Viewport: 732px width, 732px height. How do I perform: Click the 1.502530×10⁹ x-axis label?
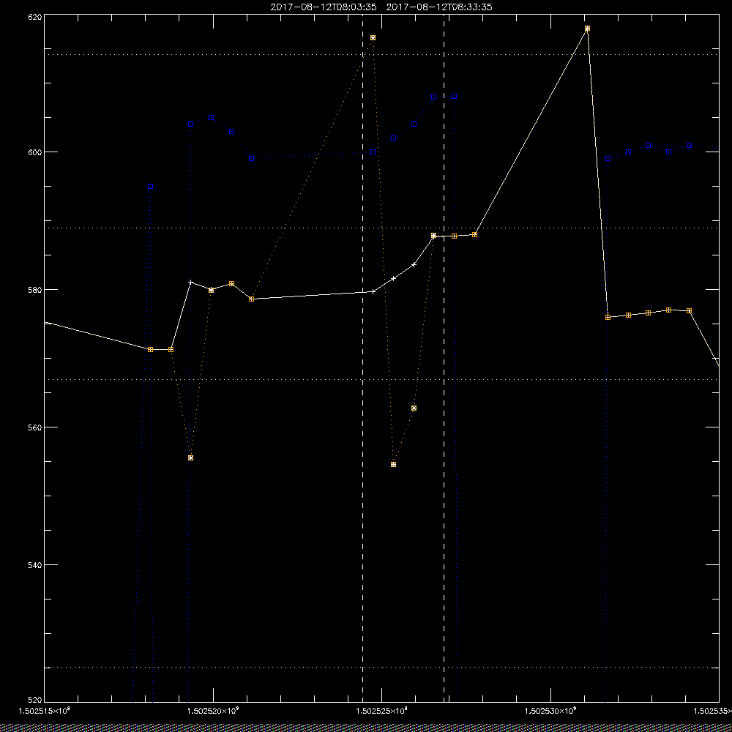click(551, 711)
